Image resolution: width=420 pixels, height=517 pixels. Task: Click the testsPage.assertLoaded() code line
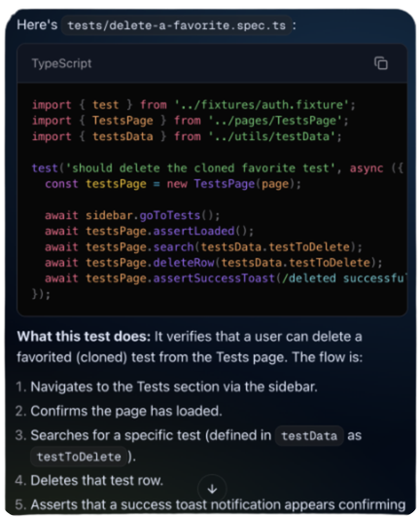tap(150, 231)
